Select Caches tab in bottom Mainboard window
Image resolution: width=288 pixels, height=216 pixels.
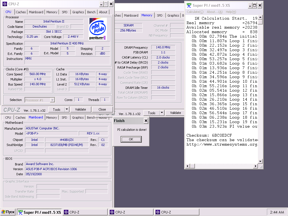20,118
